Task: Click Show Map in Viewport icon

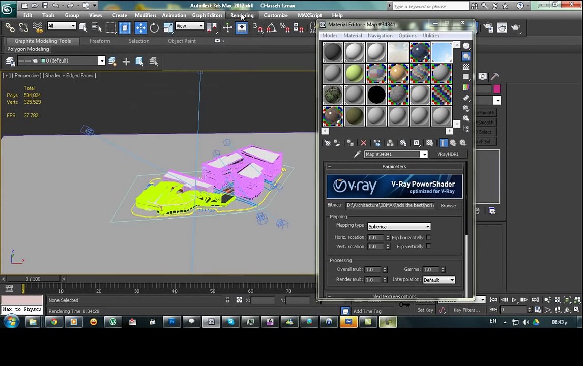Action: pos(430,143)
